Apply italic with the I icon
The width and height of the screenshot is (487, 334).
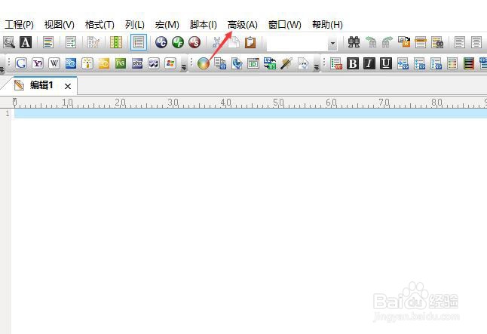point(369,63)
